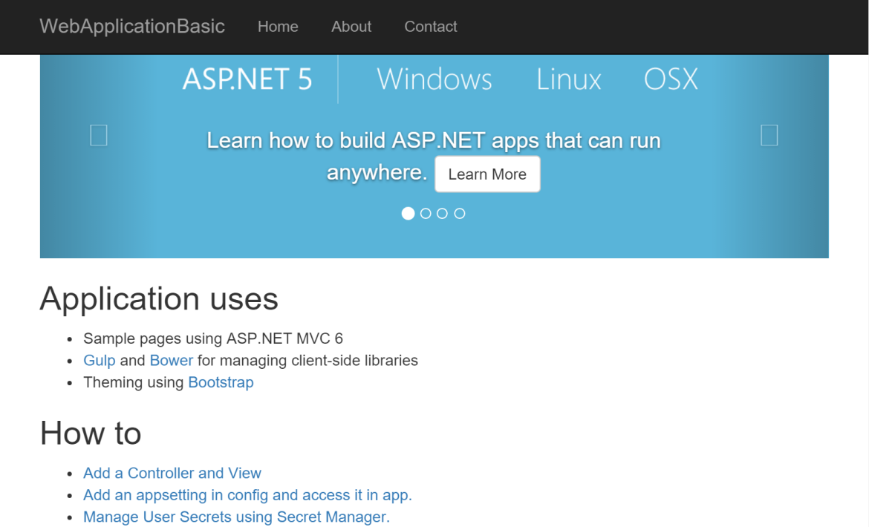Select the first carousel indicator dot
869x527 pixels.
408,214
